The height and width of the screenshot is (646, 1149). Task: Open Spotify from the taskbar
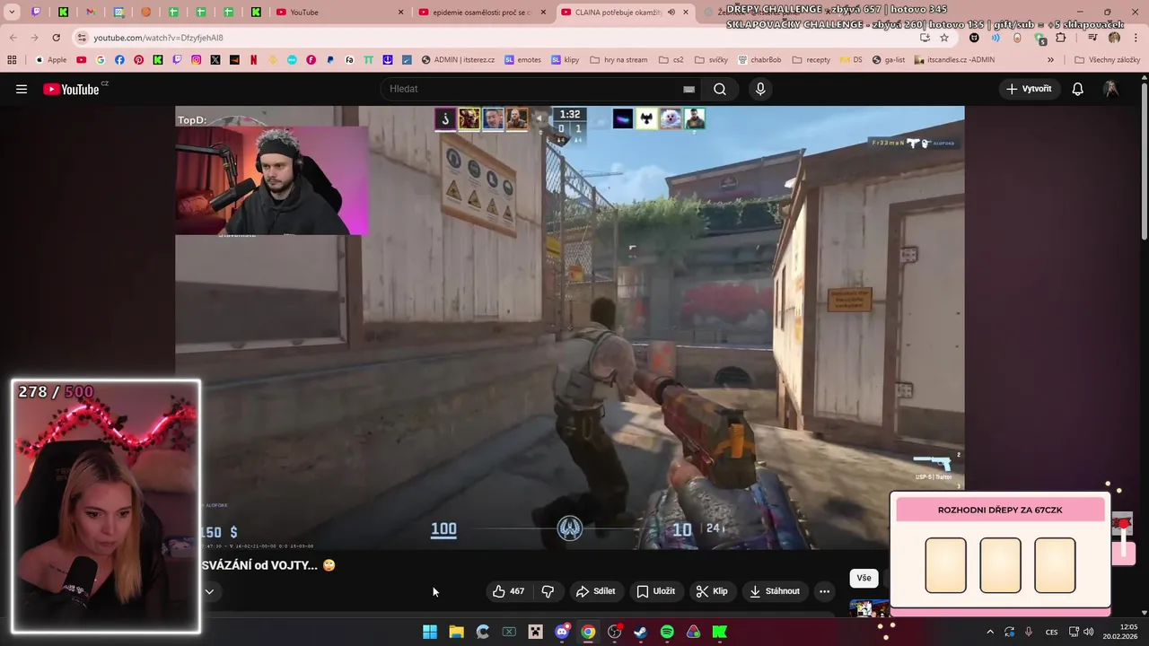[x=667, y=632]
